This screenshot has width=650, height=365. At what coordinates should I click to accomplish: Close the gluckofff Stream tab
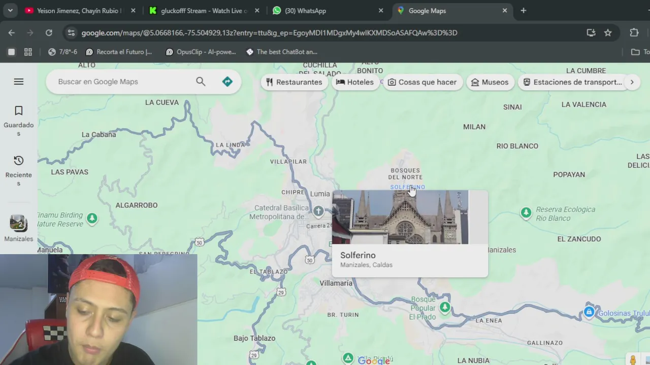point(257,11)
